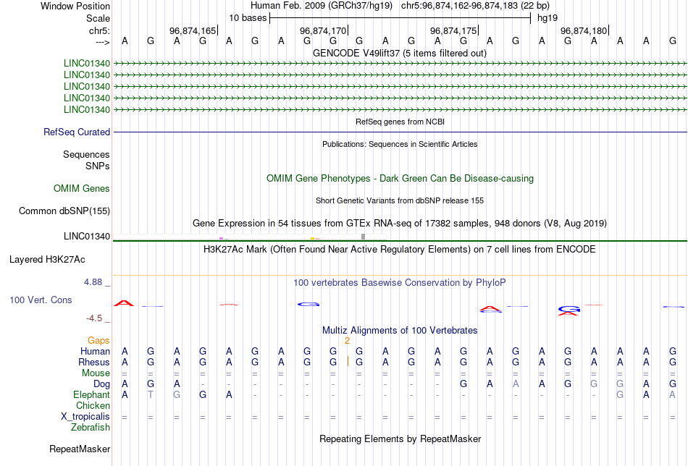Click the position marker 96,874,165

(x=193, y=30)
